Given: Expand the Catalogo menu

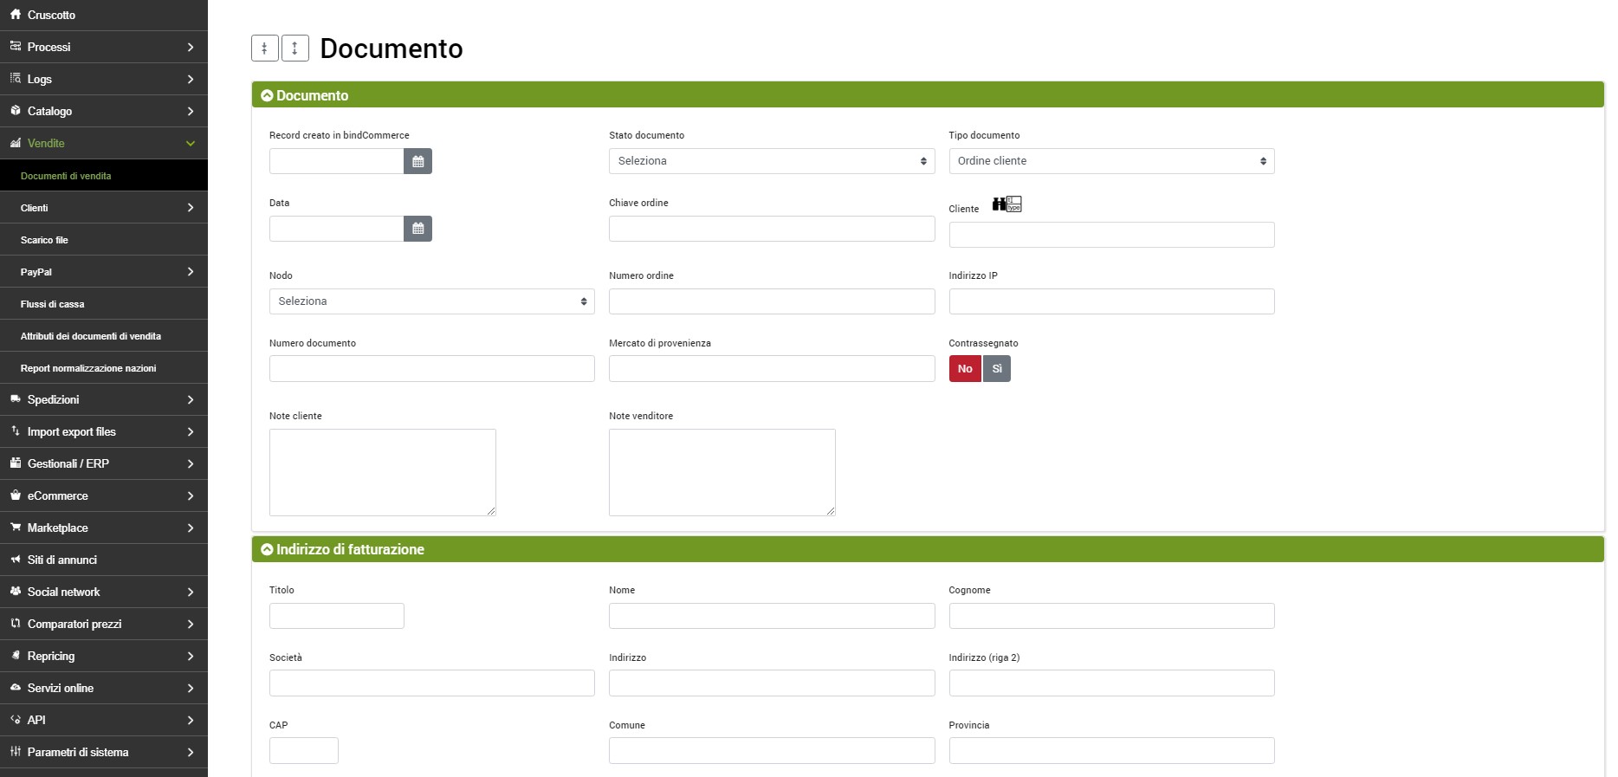Looking at the screenshot, I should pos(104,111).
